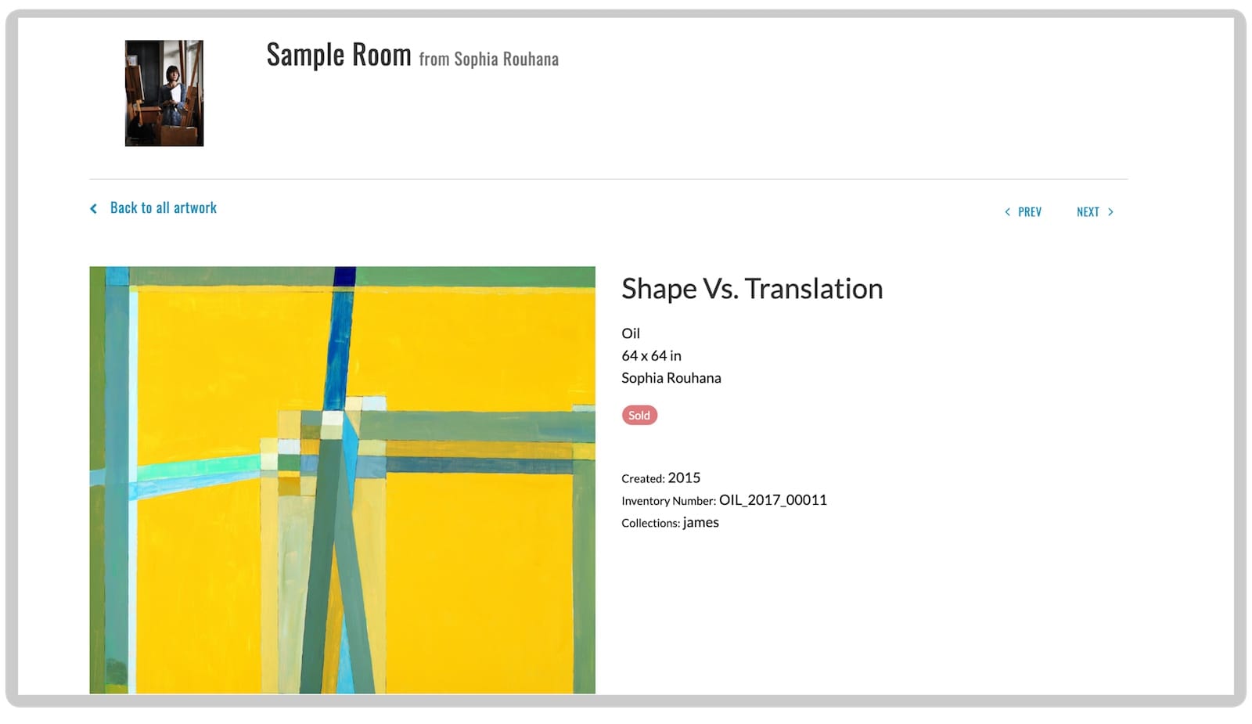Click the "64 x 64 in" dimensions
Viewport: 1252px width, 724px height.
651,356
